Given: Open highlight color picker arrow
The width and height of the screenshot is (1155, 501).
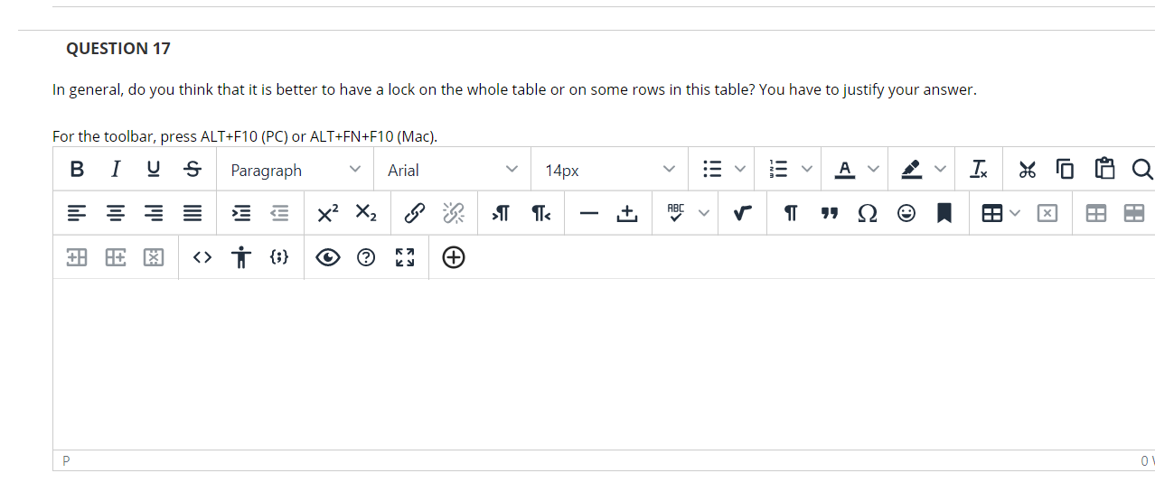Looking at the screenshot, I should 939,170.
